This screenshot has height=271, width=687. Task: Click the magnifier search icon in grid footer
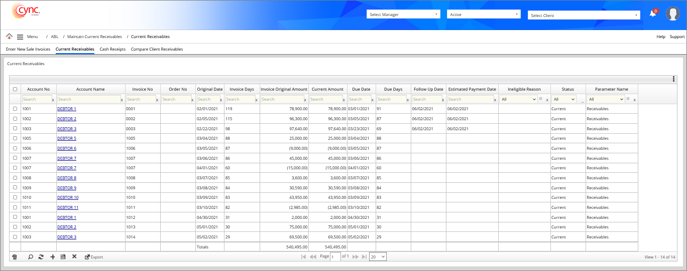[31, 257]
